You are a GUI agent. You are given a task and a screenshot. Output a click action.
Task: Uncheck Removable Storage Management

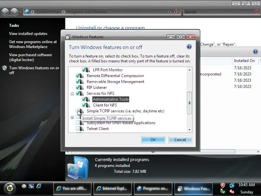pos(78,81)
